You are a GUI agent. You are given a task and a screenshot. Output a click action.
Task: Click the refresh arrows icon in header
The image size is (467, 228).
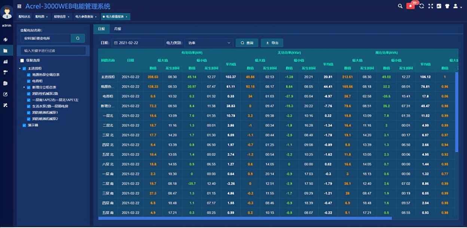422,6
